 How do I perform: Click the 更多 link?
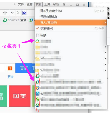pos(10,77)
